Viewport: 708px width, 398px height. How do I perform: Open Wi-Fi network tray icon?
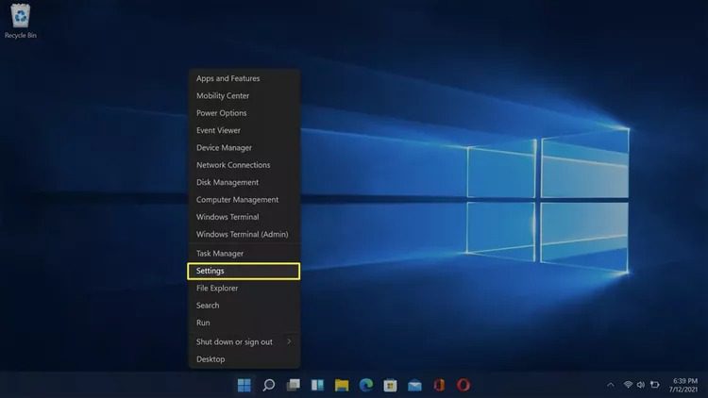pyautogui.click(x=628, y=385)
